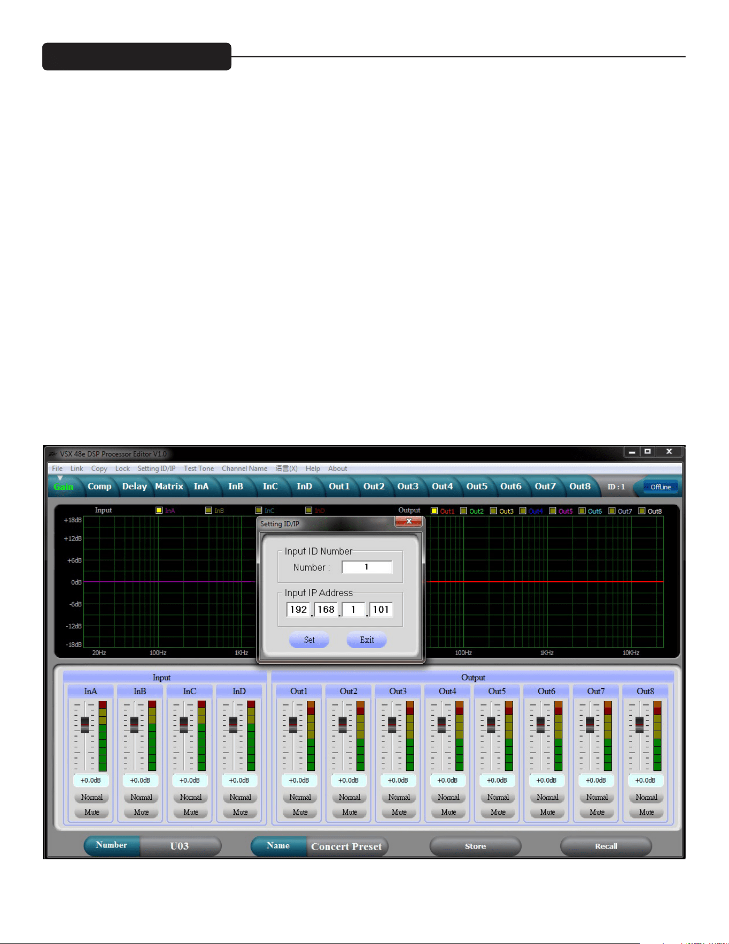Click the InD gain fader handle
The height and width of the screenshot is (944, 729).
[233, 725]
